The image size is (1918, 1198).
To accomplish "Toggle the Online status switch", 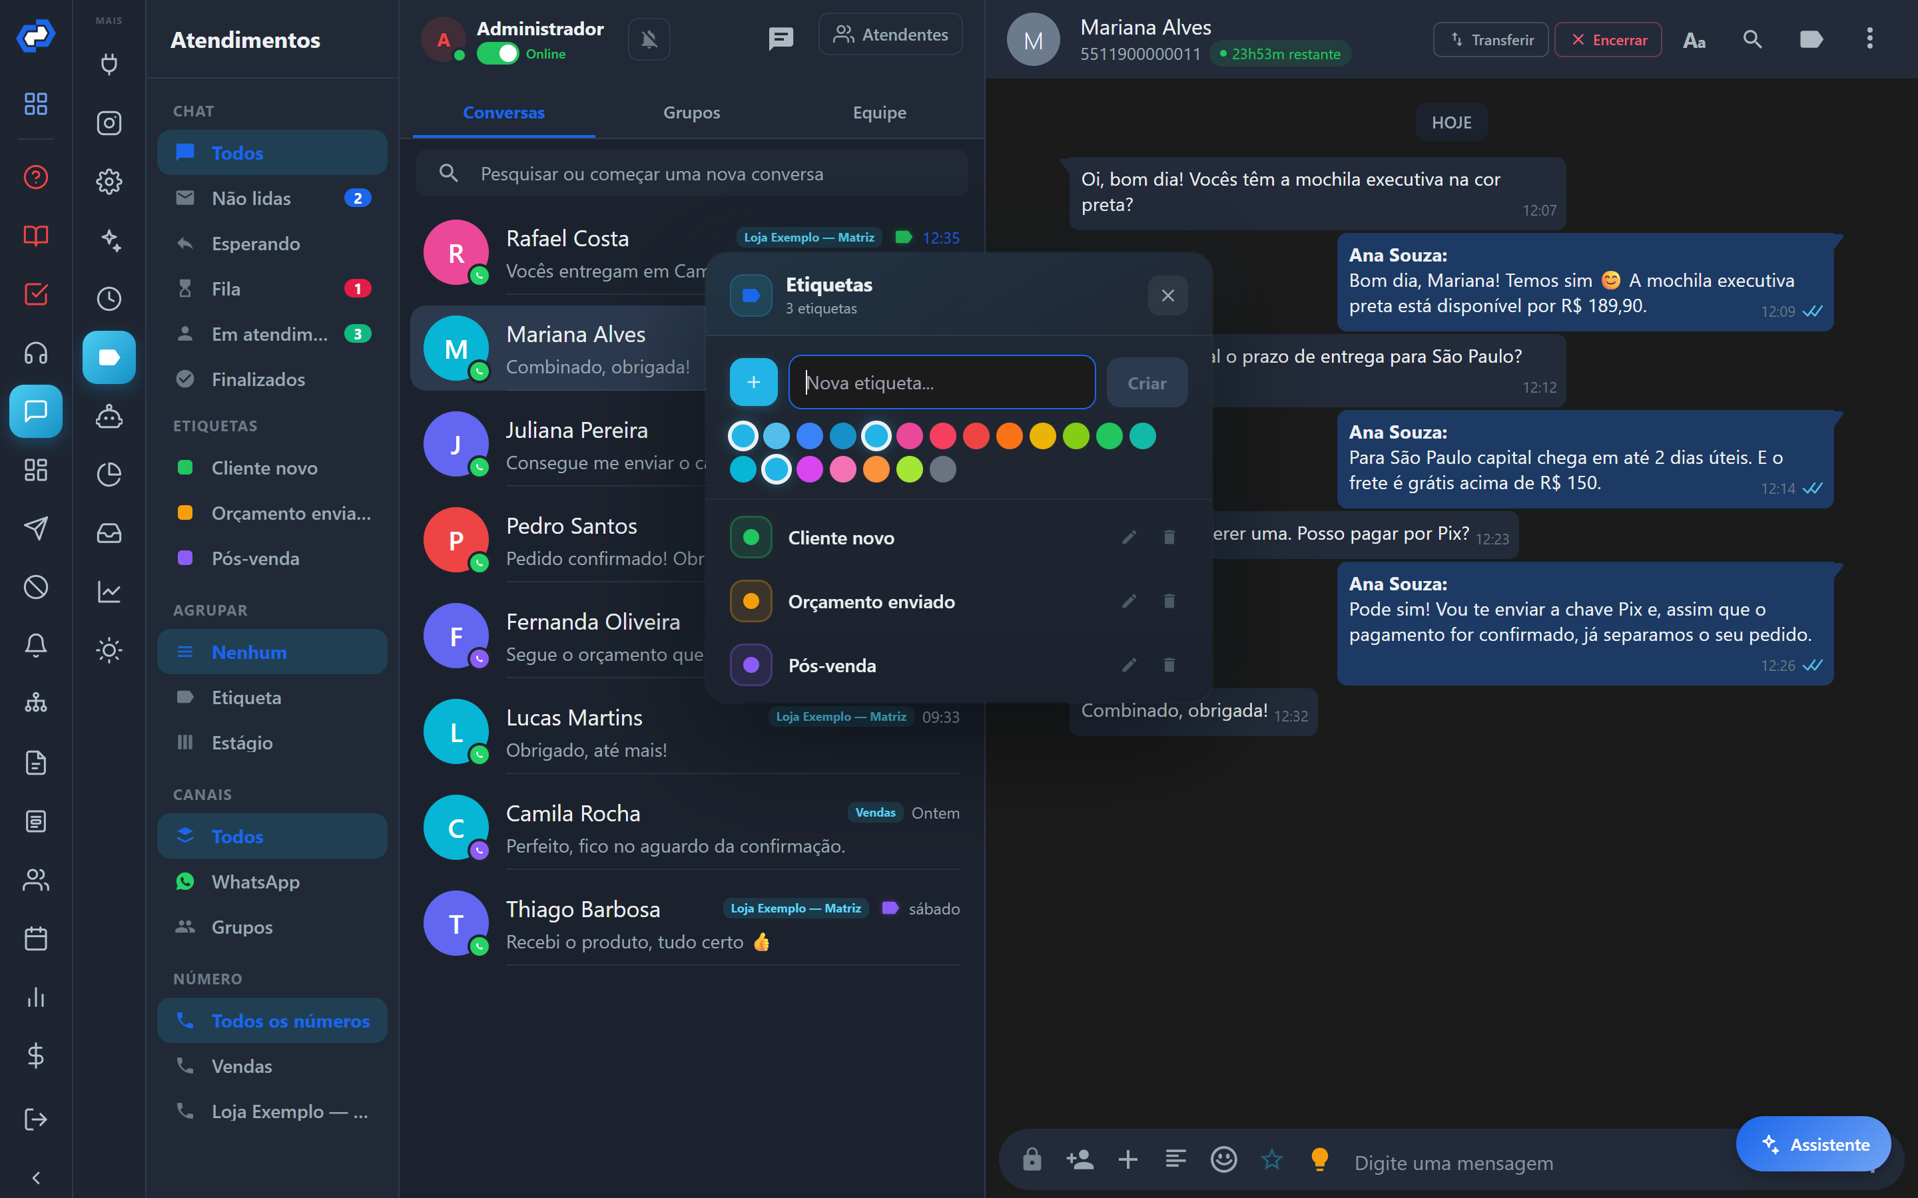I will [x=497, y=54].
